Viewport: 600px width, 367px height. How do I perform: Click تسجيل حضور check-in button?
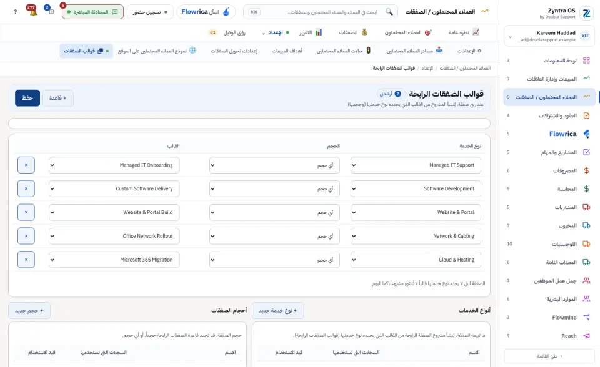tap(150, 12)
